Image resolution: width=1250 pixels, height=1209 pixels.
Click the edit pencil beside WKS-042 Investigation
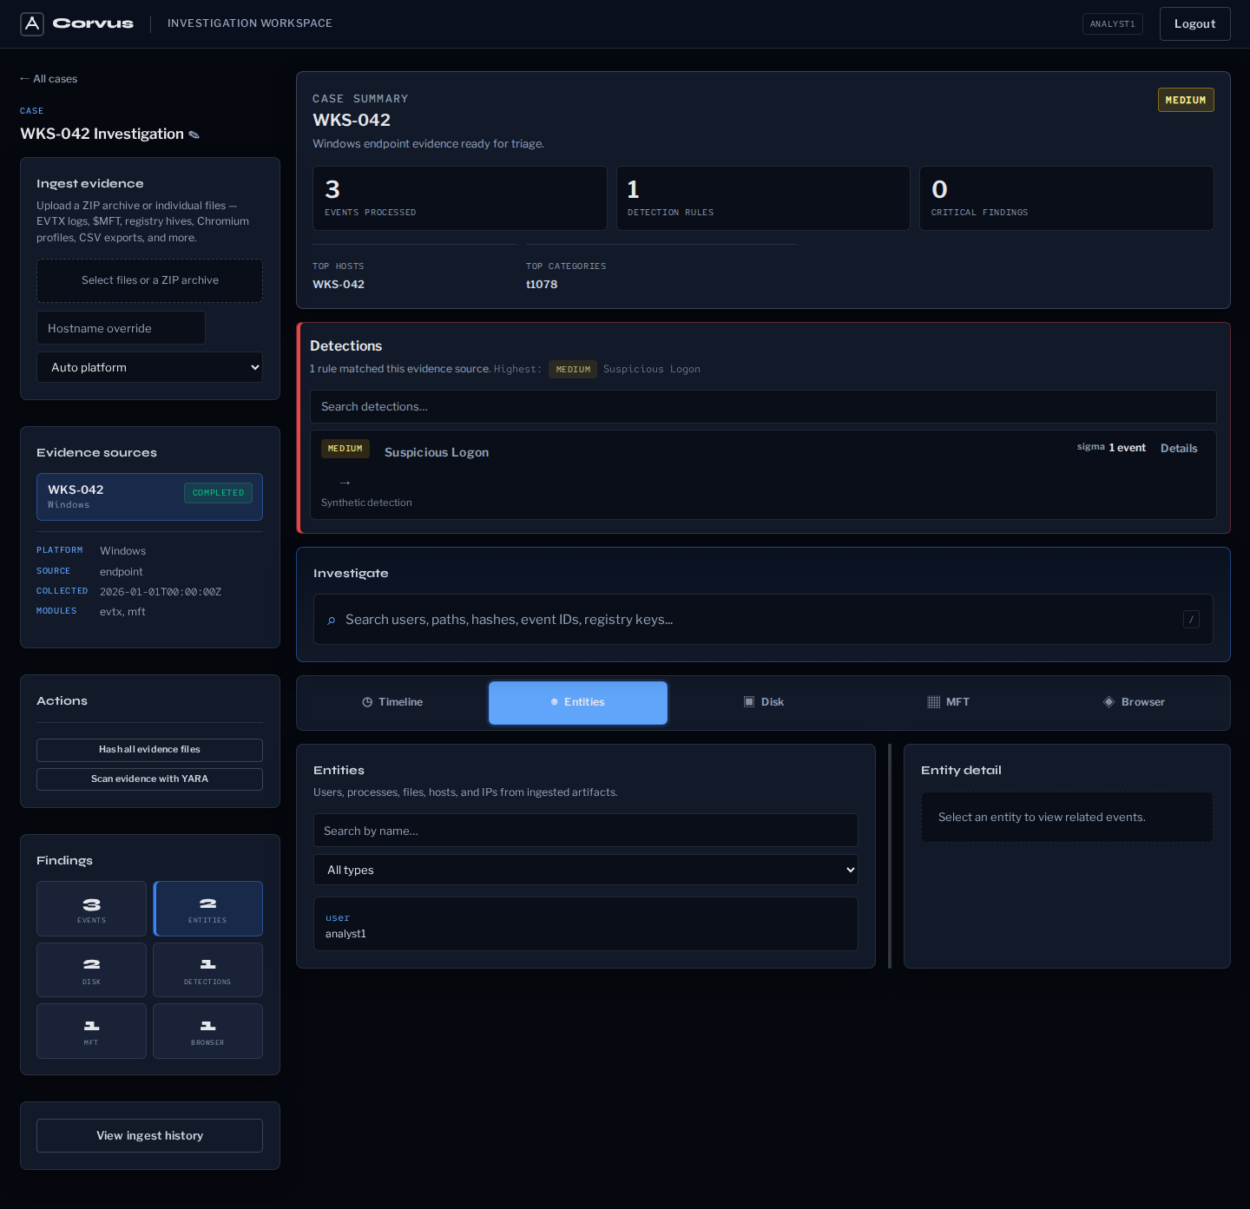tap(194, 135)
